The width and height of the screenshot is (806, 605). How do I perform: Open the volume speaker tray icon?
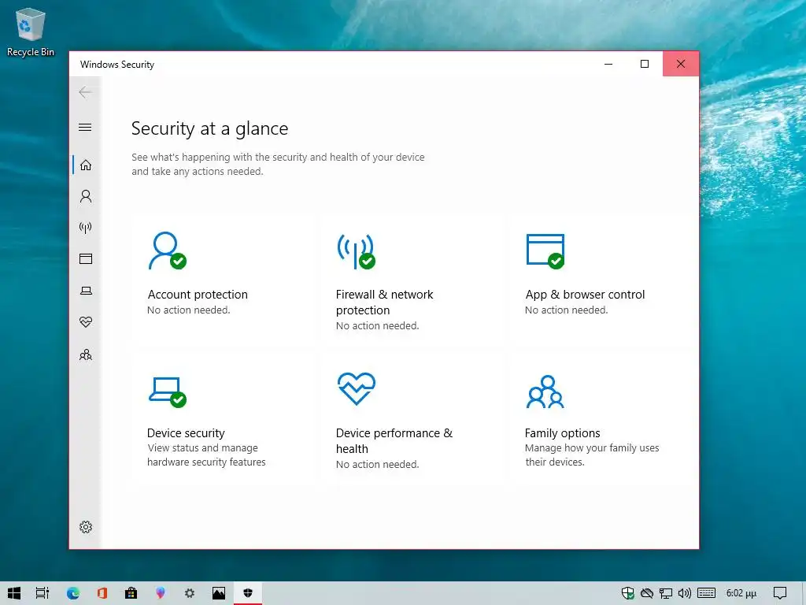(684, 593)
